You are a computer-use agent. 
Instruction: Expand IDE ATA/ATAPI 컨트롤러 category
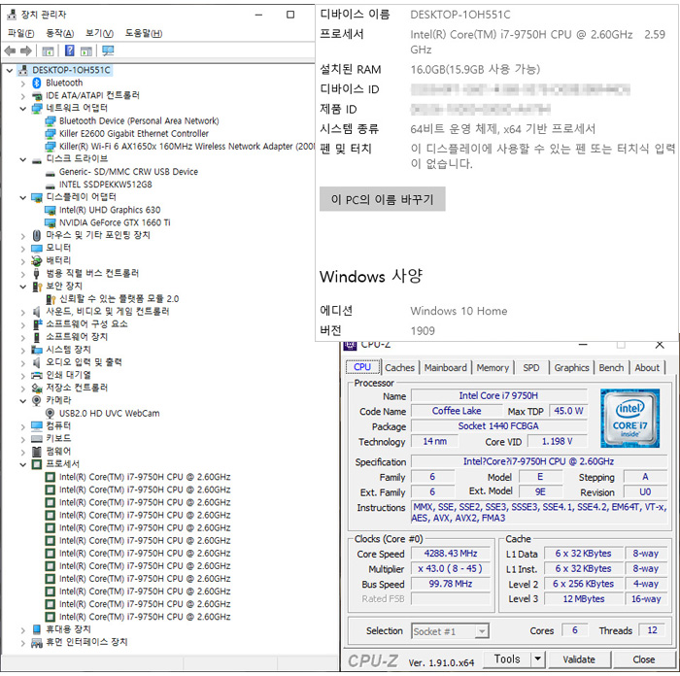(x=23, y=96)
